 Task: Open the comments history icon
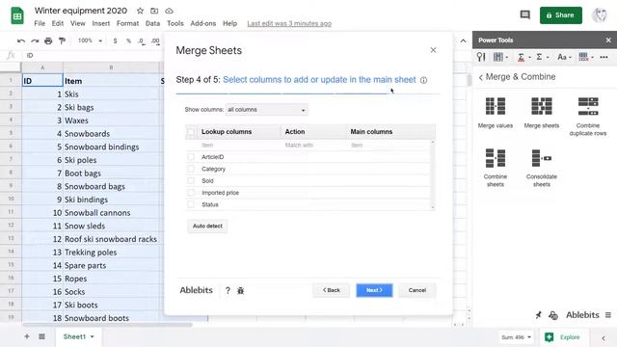524,15
